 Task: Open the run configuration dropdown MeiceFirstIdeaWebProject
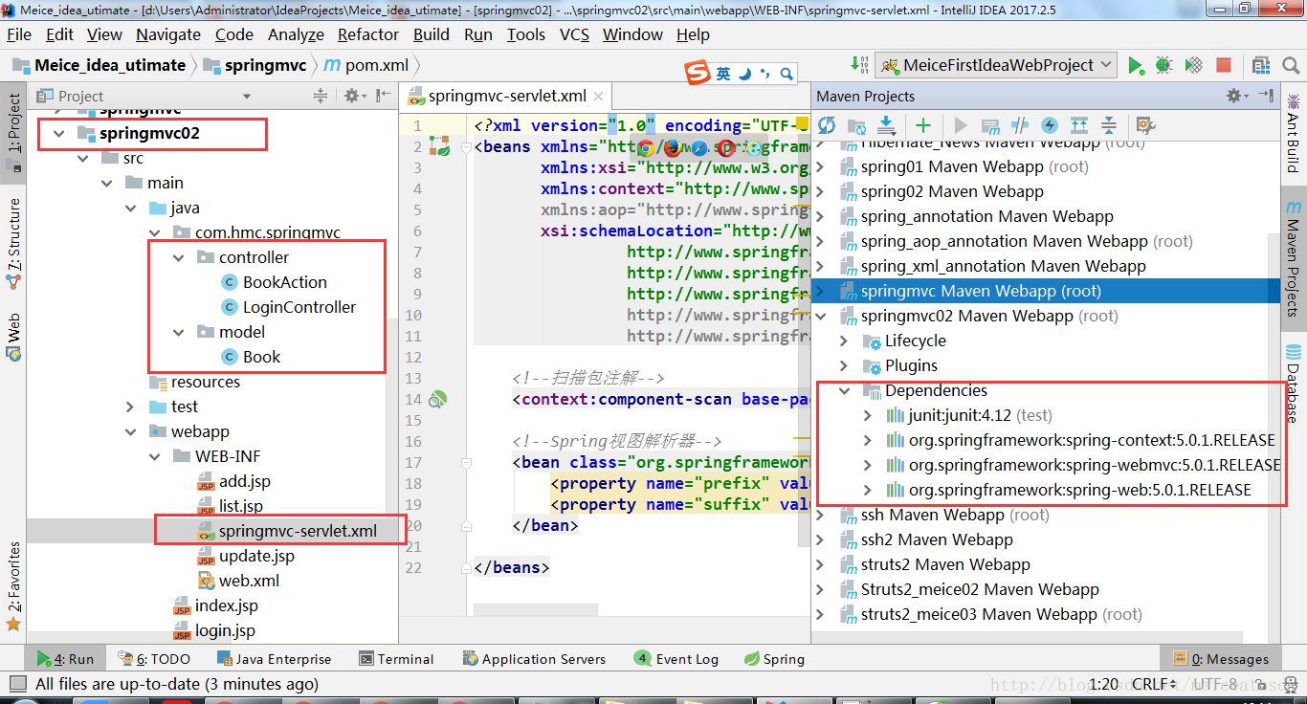coord(995,65)
